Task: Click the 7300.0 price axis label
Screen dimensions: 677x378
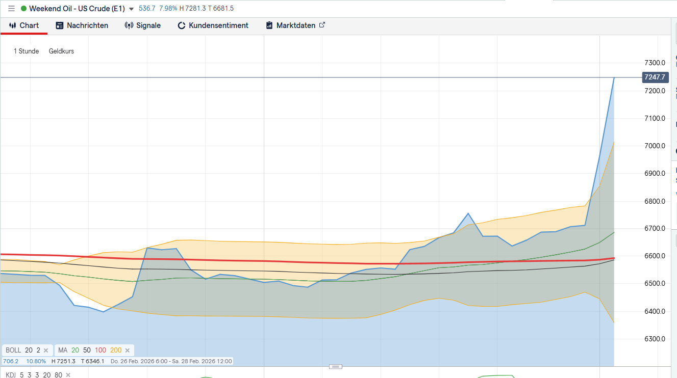Action: coord(655,63)
